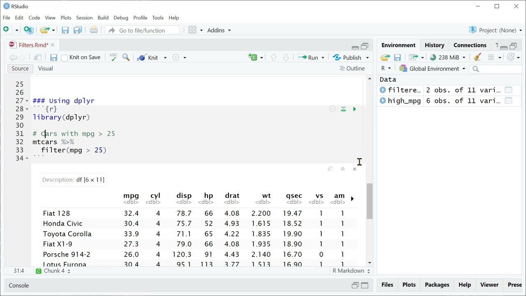This screenshot has height=296, width=526.
Task: Click the spell check ABC icon
Action: (x=113, y=57)
